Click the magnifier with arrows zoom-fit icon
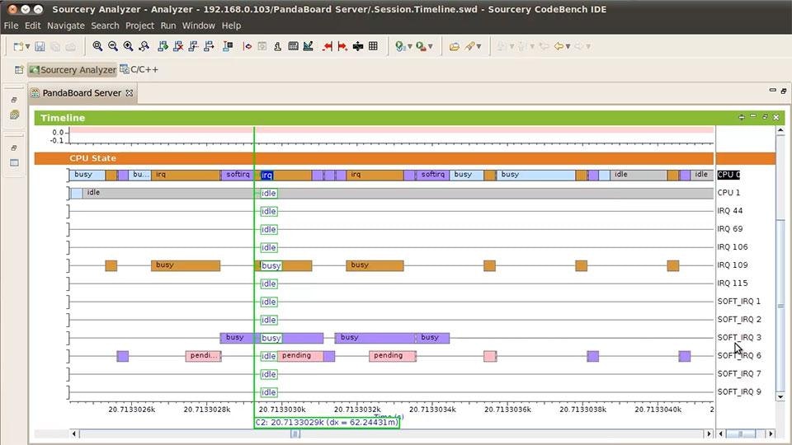This screenshot has height=445, width=792. [x=144, y=46]
